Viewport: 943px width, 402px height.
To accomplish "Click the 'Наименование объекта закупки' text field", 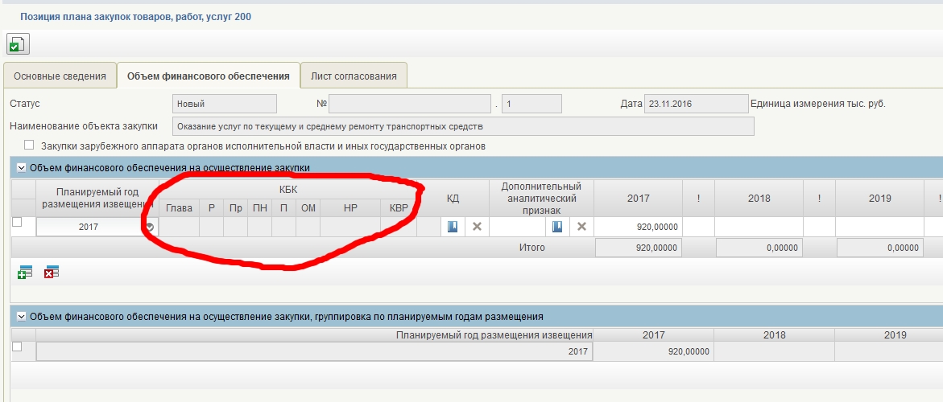I will point(463,126).
